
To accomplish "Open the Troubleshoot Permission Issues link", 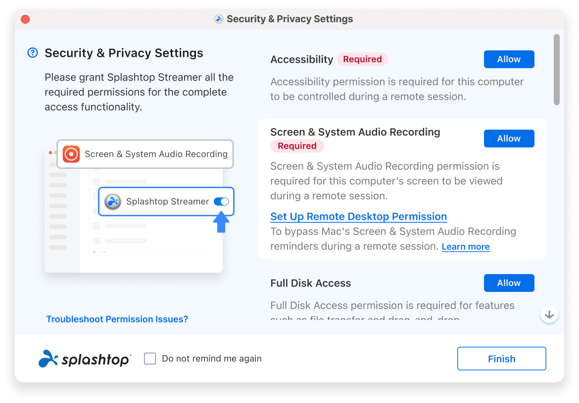I will 117,319.
